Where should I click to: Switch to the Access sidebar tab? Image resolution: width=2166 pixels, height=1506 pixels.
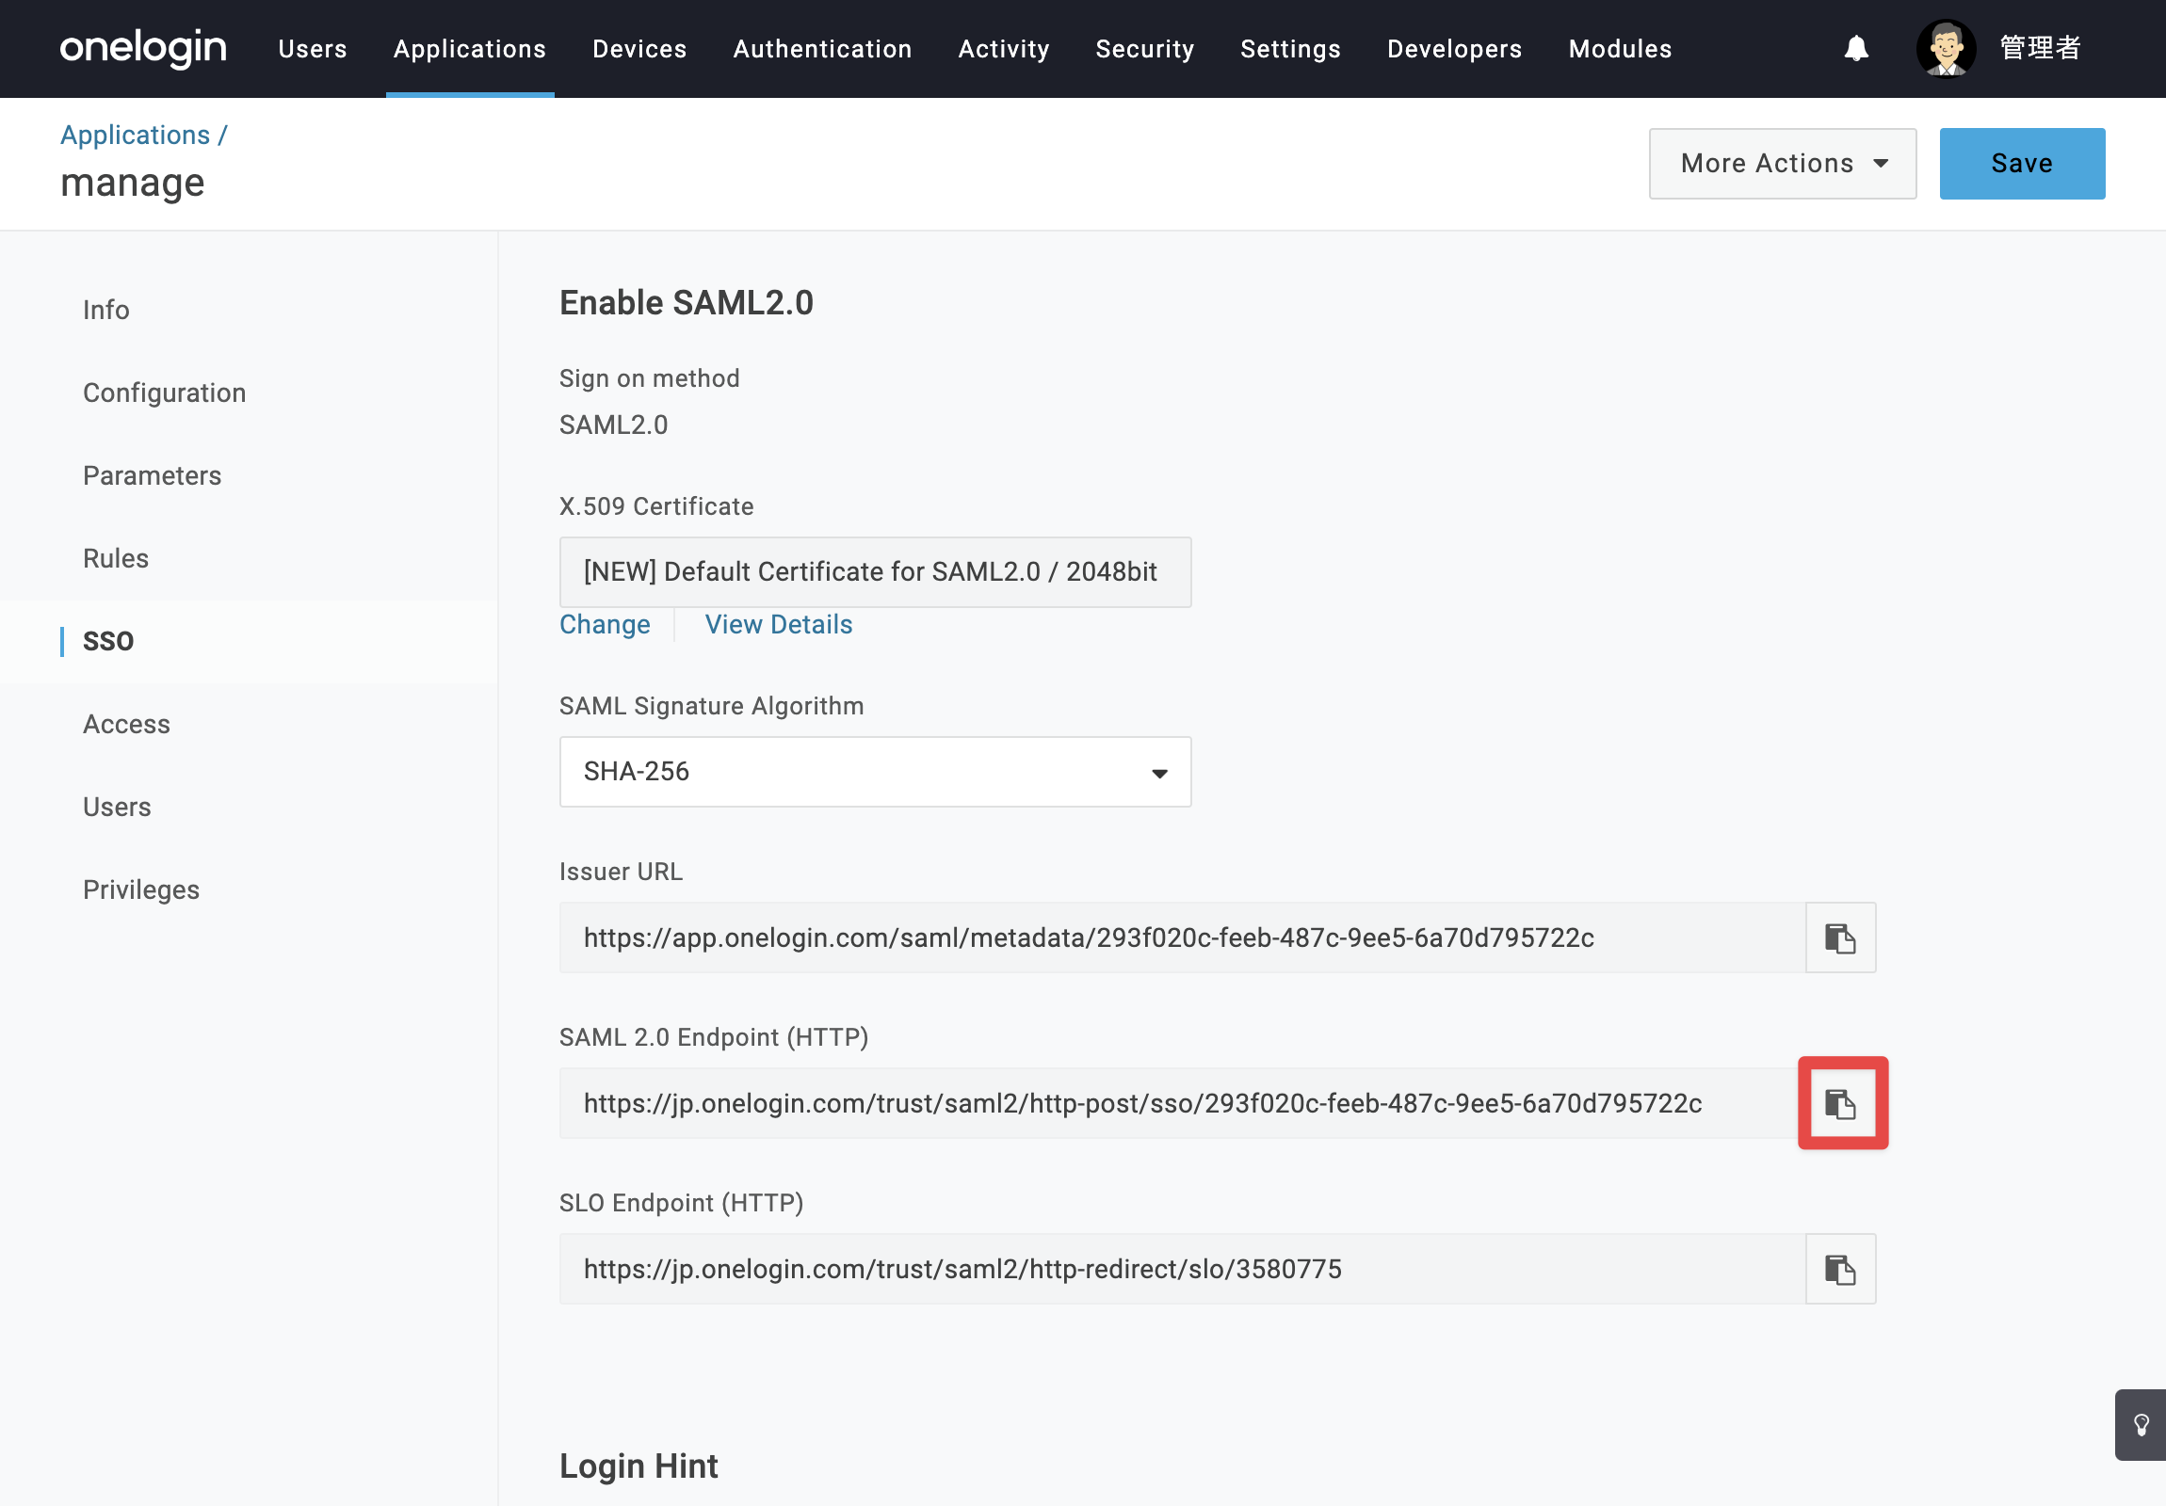[126, 724]
